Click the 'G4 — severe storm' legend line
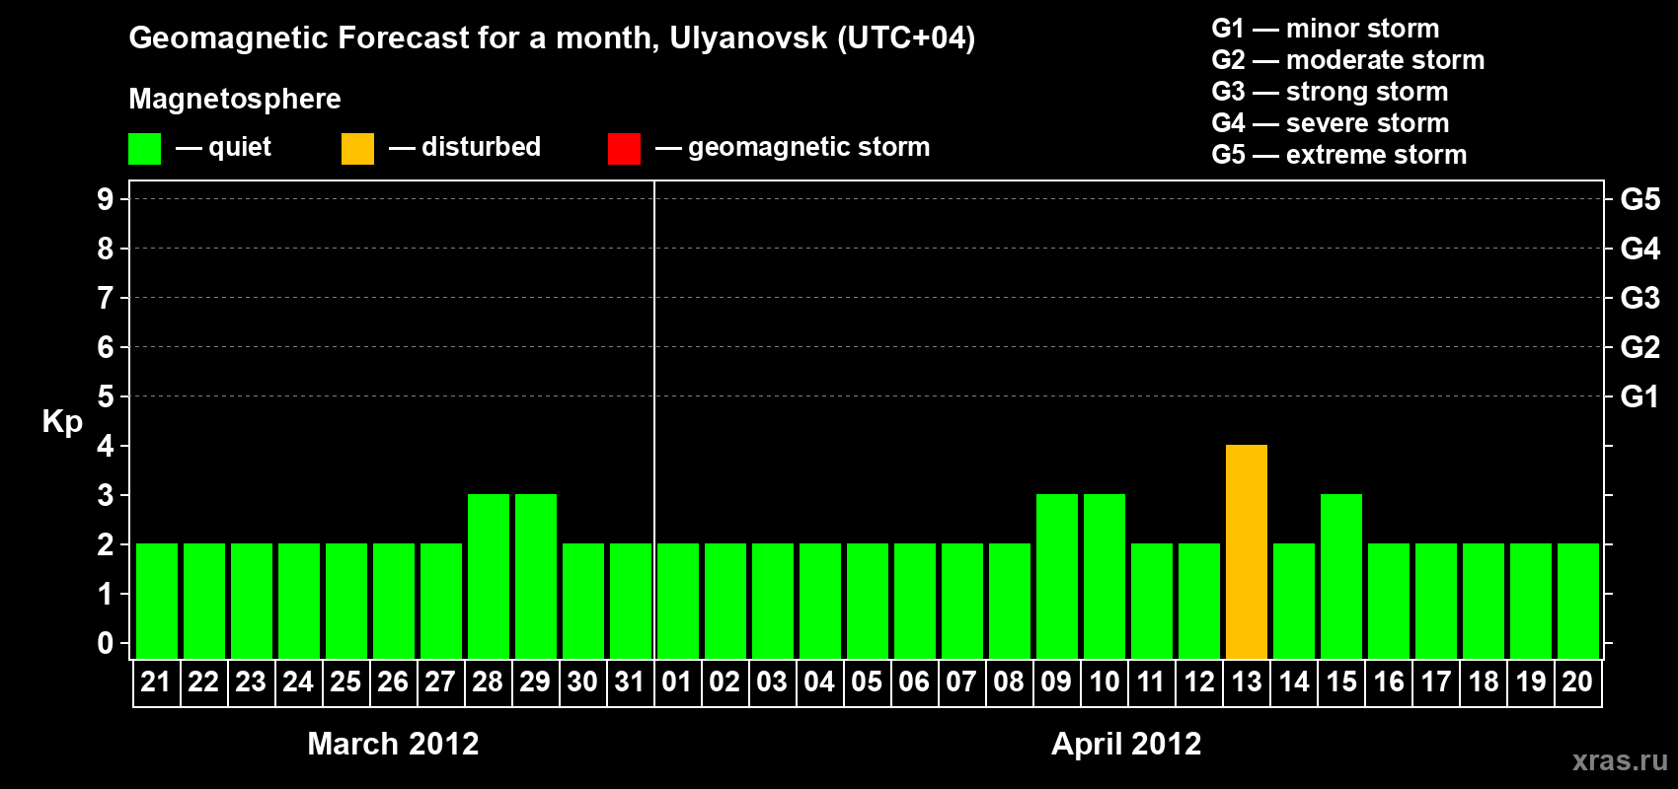The image size is (1678, 789). point(1330,123)
